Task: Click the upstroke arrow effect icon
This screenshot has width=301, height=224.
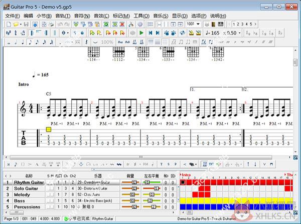Action: pos(248,164)
